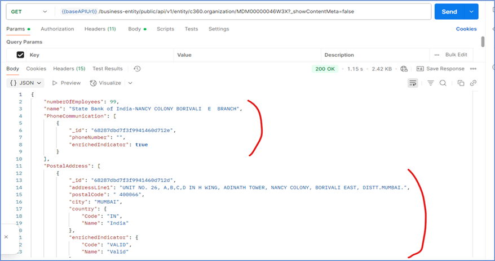Expand the JSON format dropdown
This screenshot has height=261, width=495.
pos(26,83)
